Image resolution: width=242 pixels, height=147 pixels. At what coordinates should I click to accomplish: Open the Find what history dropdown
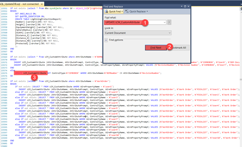point(164,22)
